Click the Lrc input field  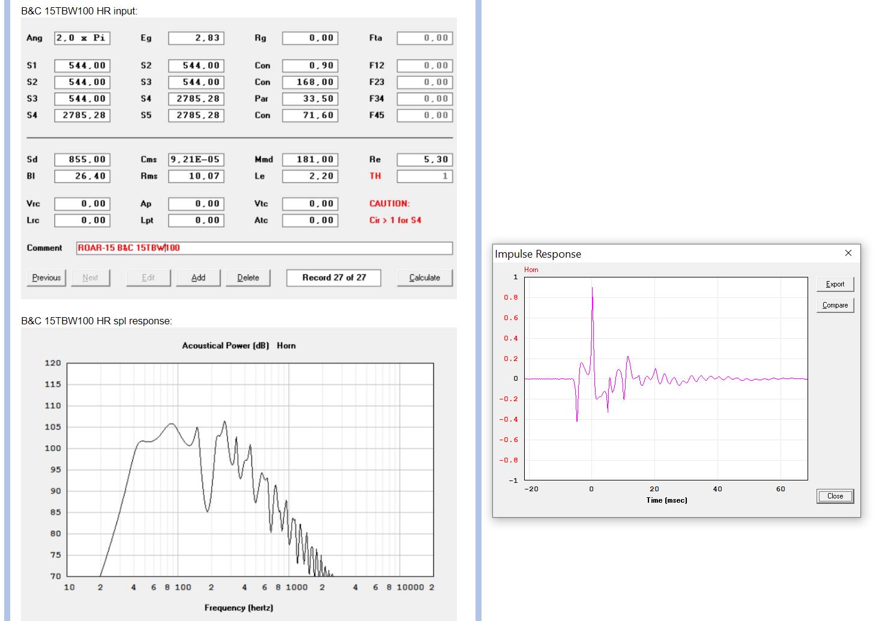point(82,220)
